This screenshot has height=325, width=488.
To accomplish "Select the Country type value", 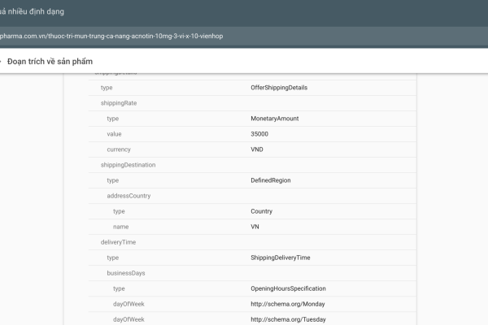I will 261,211.
